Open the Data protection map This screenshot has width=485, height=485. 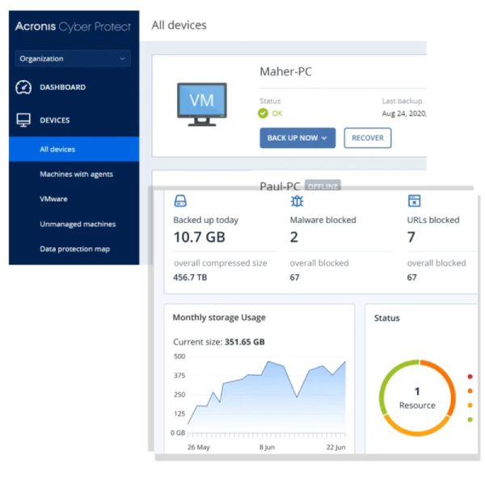click(x=75, y=249)
